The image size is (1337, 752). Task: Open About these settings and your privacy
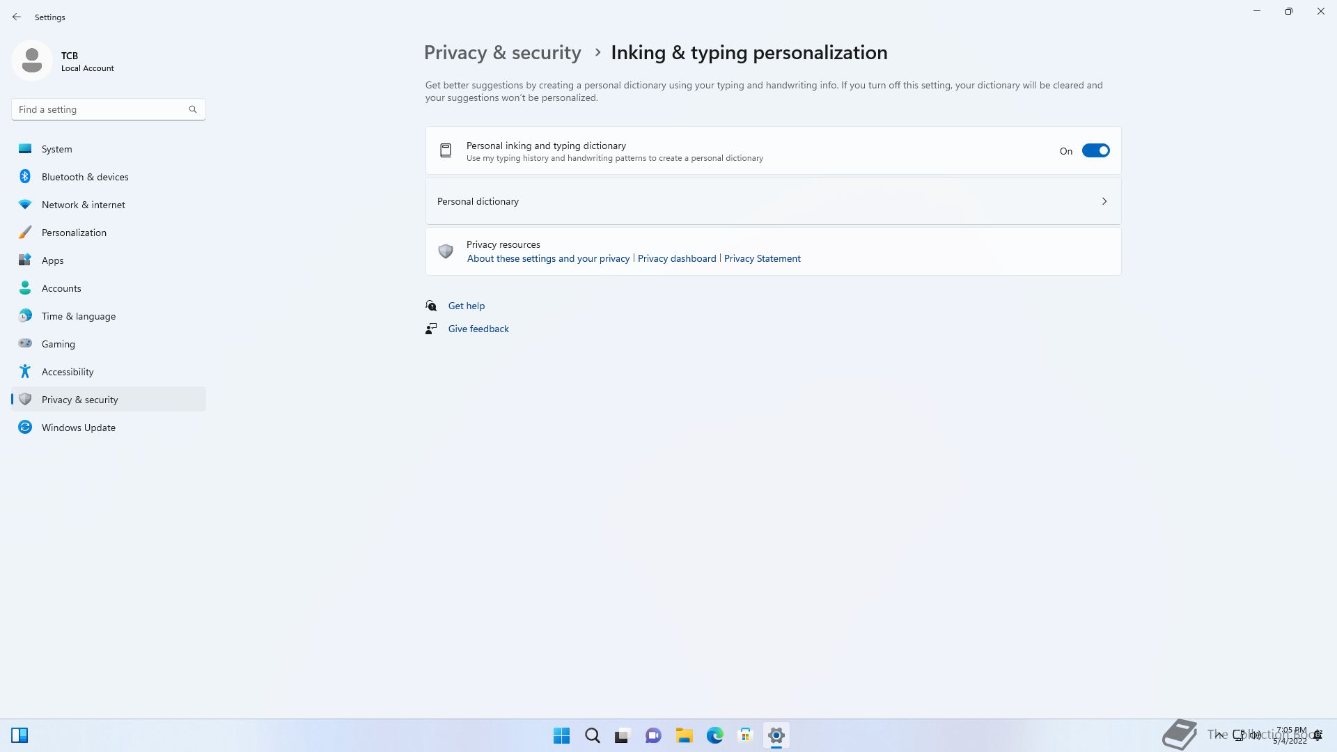(x=548, y=258)
